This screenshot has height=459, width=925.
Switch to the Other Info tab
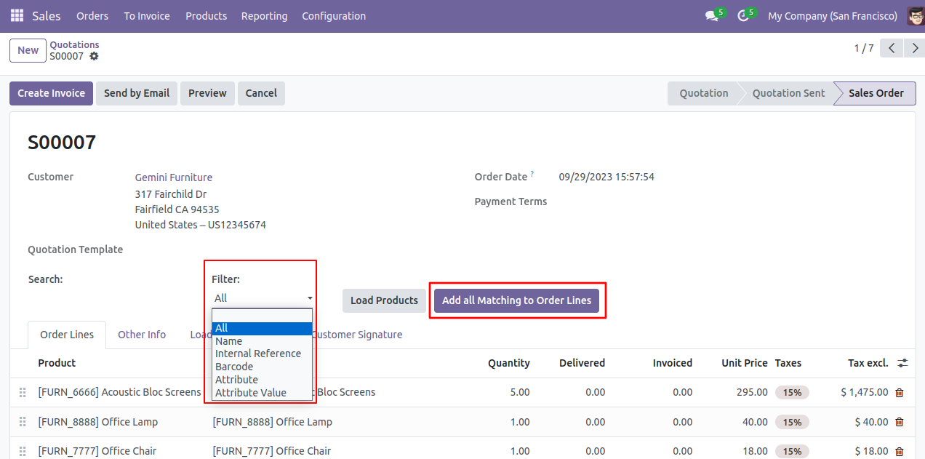(x=142, y=335)
